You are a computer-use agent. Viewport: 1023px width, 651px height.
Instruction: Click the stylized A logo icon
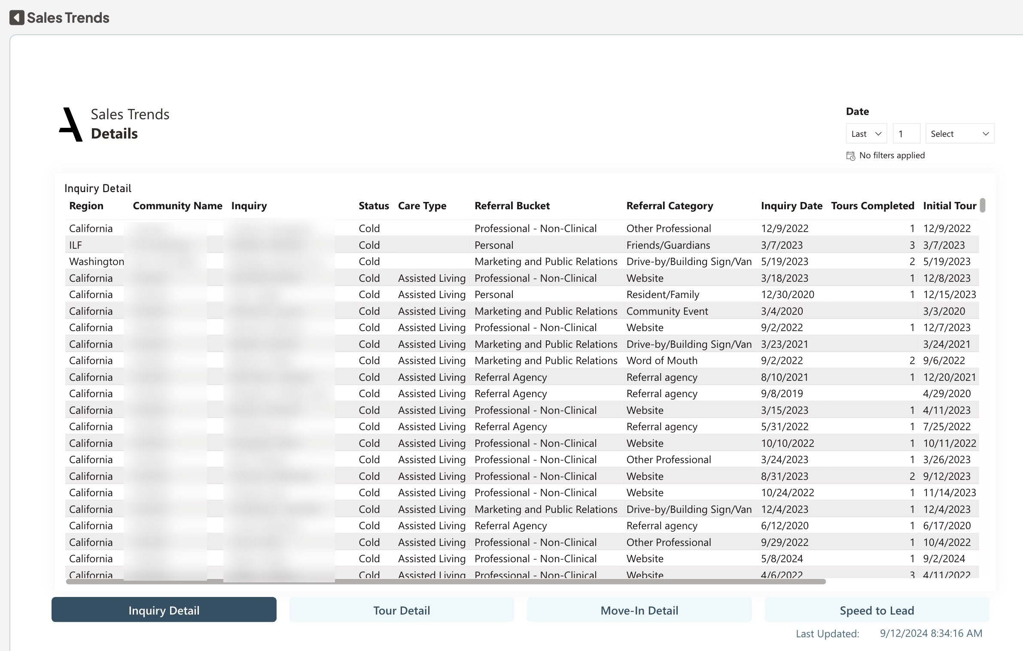pos(71,125)
